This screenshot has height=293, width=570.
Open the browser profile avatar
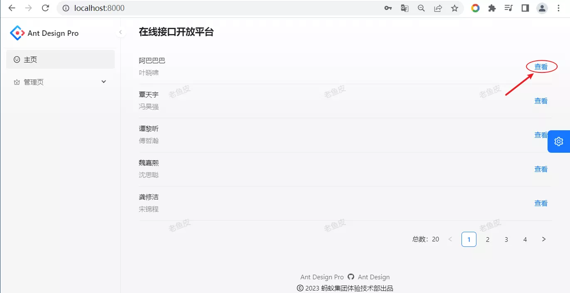pos(542,8)
